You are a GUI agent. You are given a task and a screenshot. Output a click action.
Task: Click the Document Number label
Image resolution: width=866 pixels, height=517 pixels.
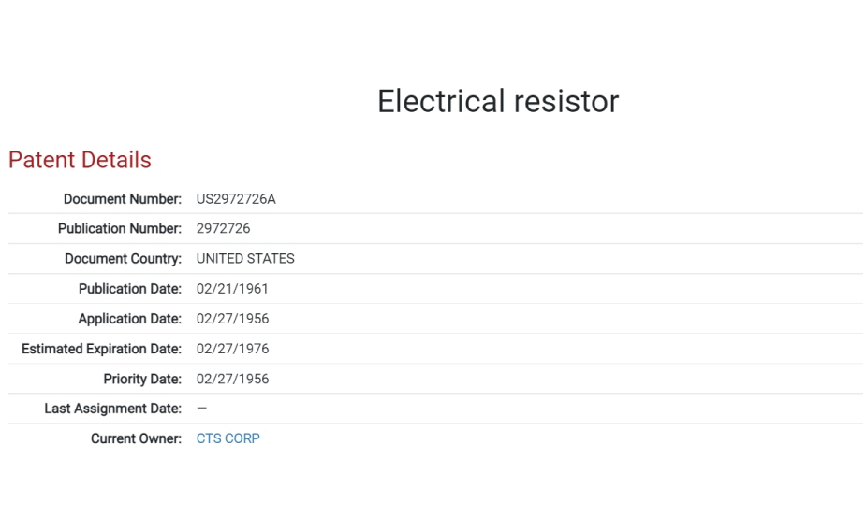(123, 199)
